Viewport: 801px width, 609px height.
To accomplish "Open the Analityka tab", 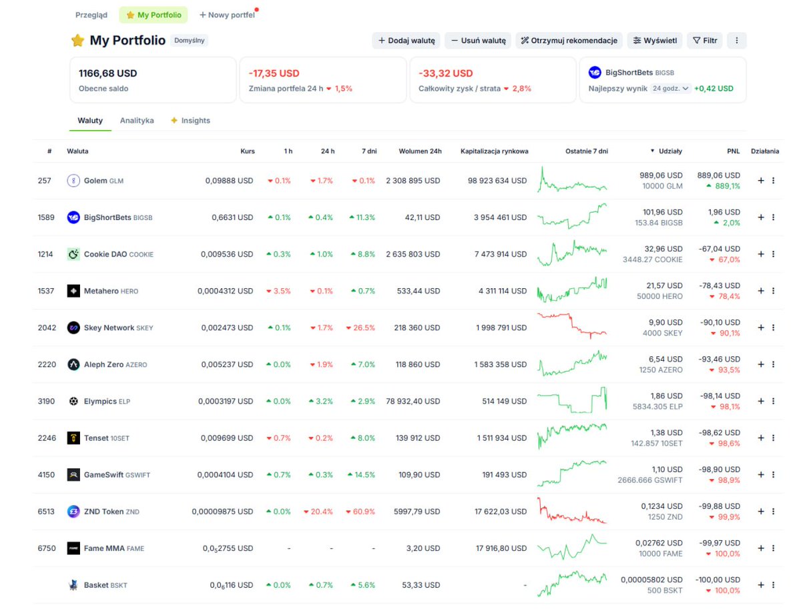I will tap(137, 121).
